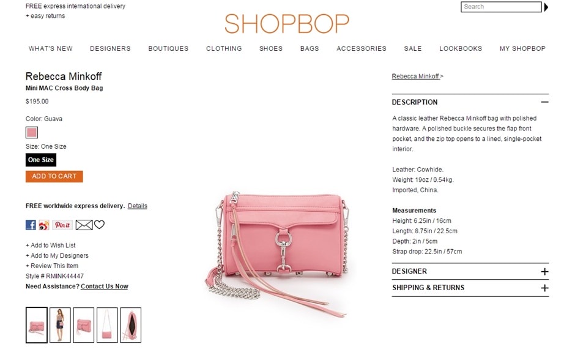Collapse the Description section
This screenshot has width=575, height=352.
tap(544, 102)
